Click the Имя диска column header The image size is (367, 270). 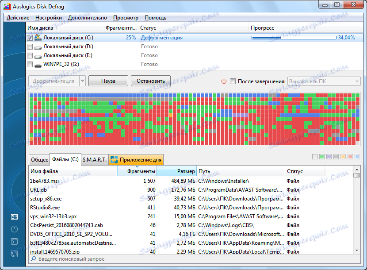point(65,28)
